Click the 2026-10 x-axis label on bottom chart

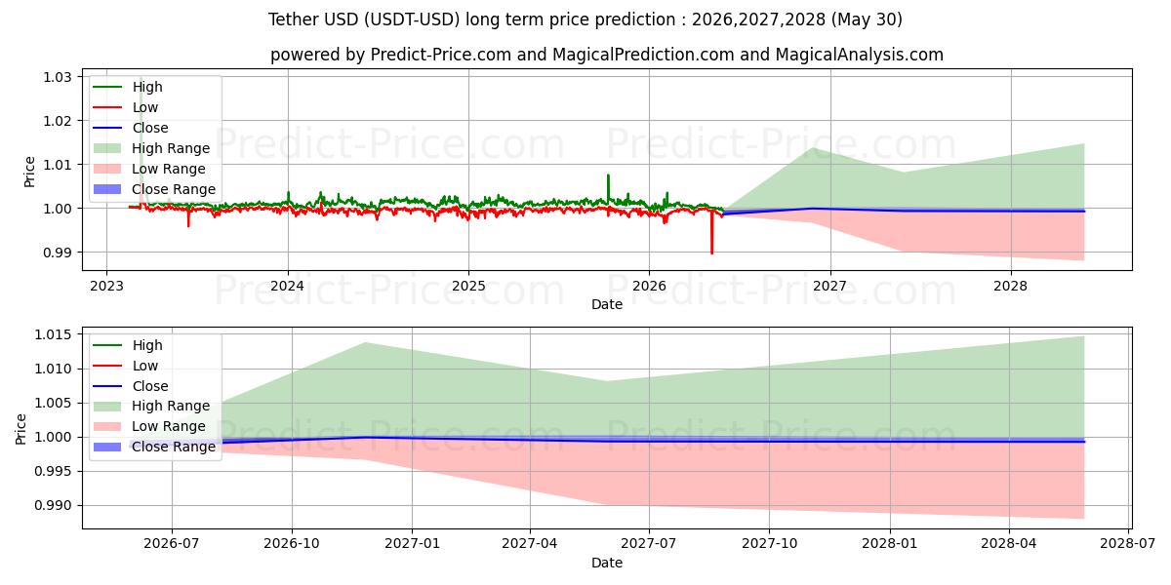coord(292,544)
